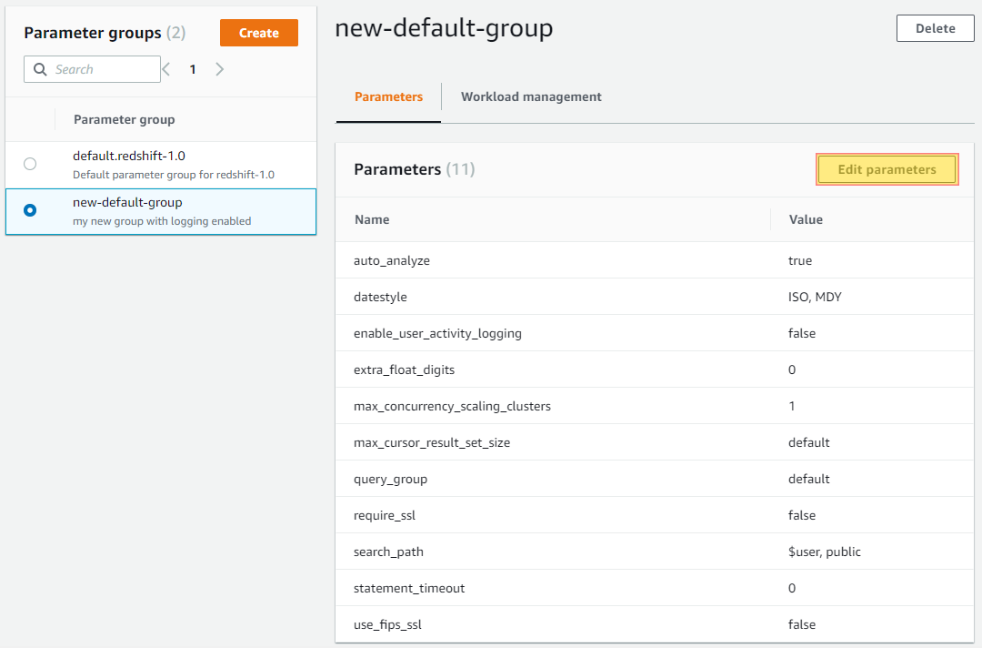
Task: Click the Parameters (11) section heading
Action: (414, 169)
